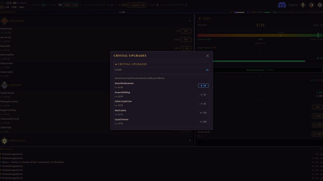Click the red-orange emblem icon left of the gear
The image size is (323, 181).
tap(311, 5)
